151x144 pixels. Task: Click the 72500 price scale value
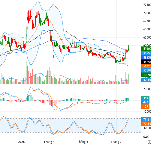tap(147, 5)
